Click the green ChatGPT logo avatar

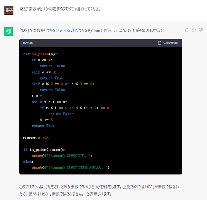click(9, 32)
